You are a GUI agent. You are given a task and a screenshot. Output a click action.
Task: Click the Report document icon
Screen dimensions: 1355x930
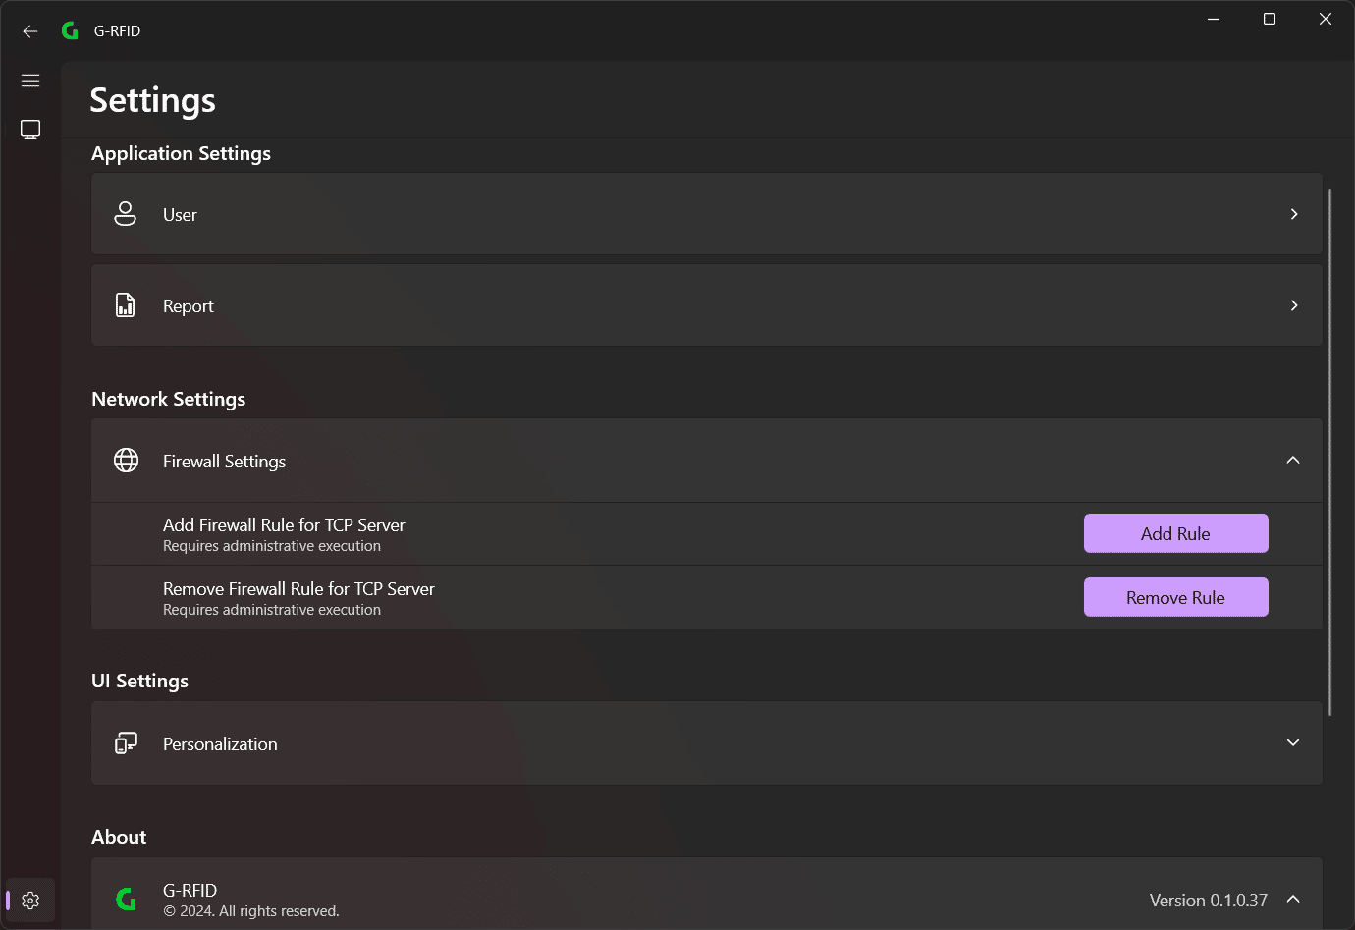click(x=126, y=305)
